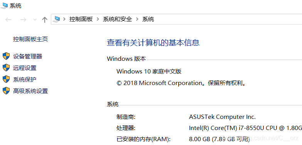Open 控制面板主页 link
Viewport: 302px width, 145px height.
[30, 39]
